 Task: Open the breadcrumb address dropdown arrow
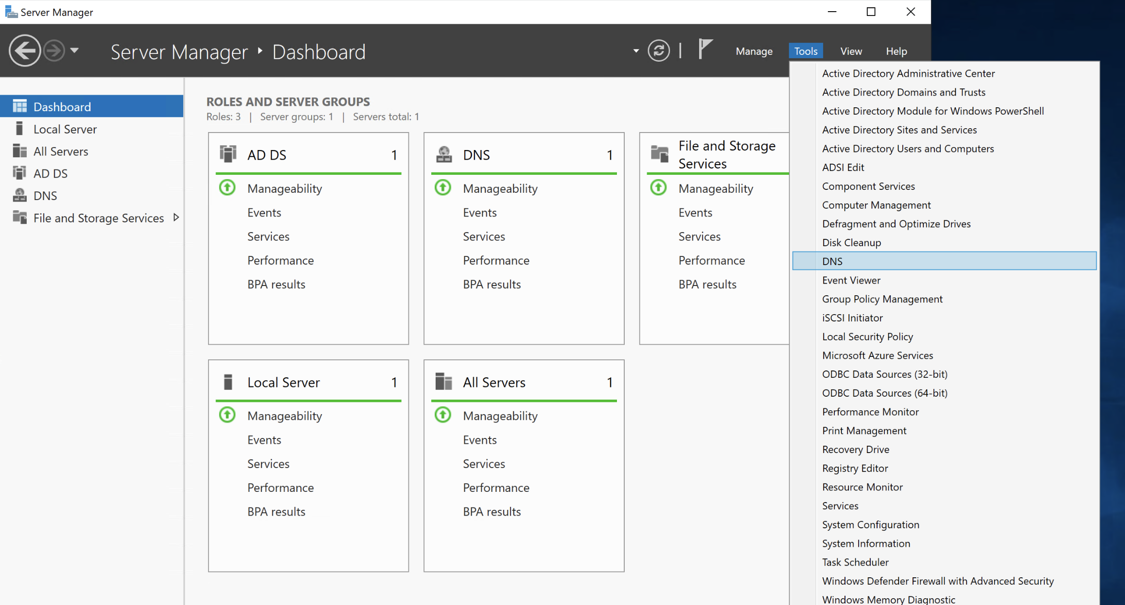(x=635, y=51)
